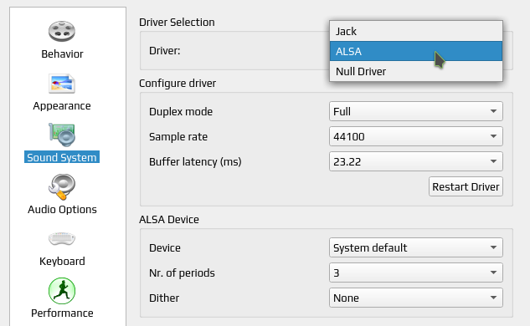This screenshot has height=326, width=530.
Task: Click the Restart Driver button
Action: click(x=466, y=186)
